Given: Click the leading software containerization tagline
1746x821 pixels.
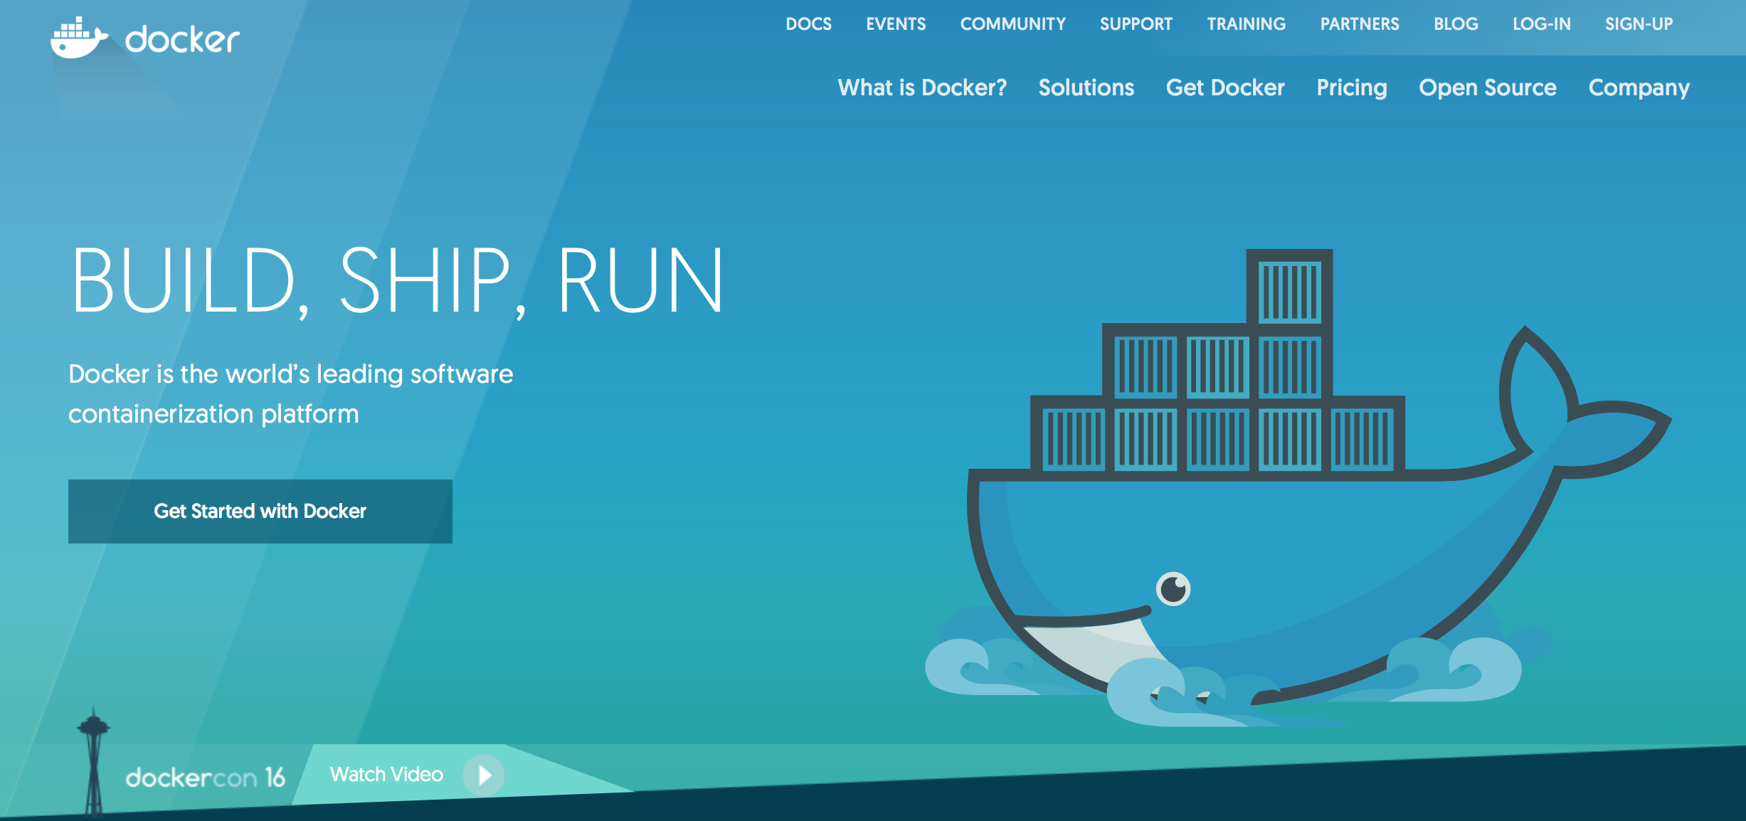Looking at the screenshot, I should 290,394.
